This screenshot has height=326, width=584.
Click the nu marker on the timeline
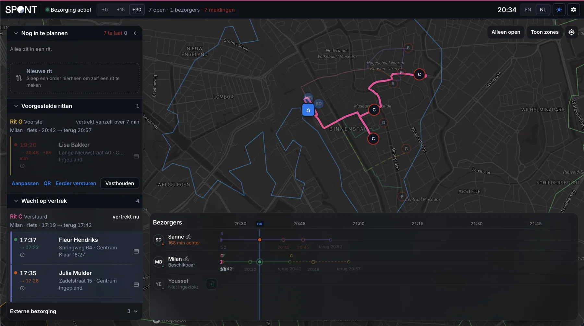(260, 224)
